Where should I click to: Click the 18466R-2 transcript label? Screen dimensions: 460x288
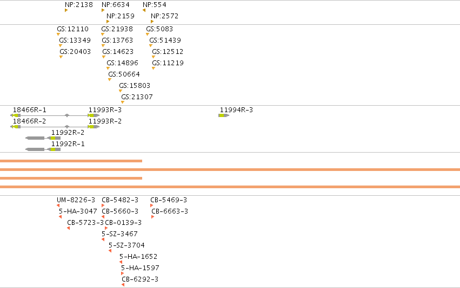pos(29,121)
